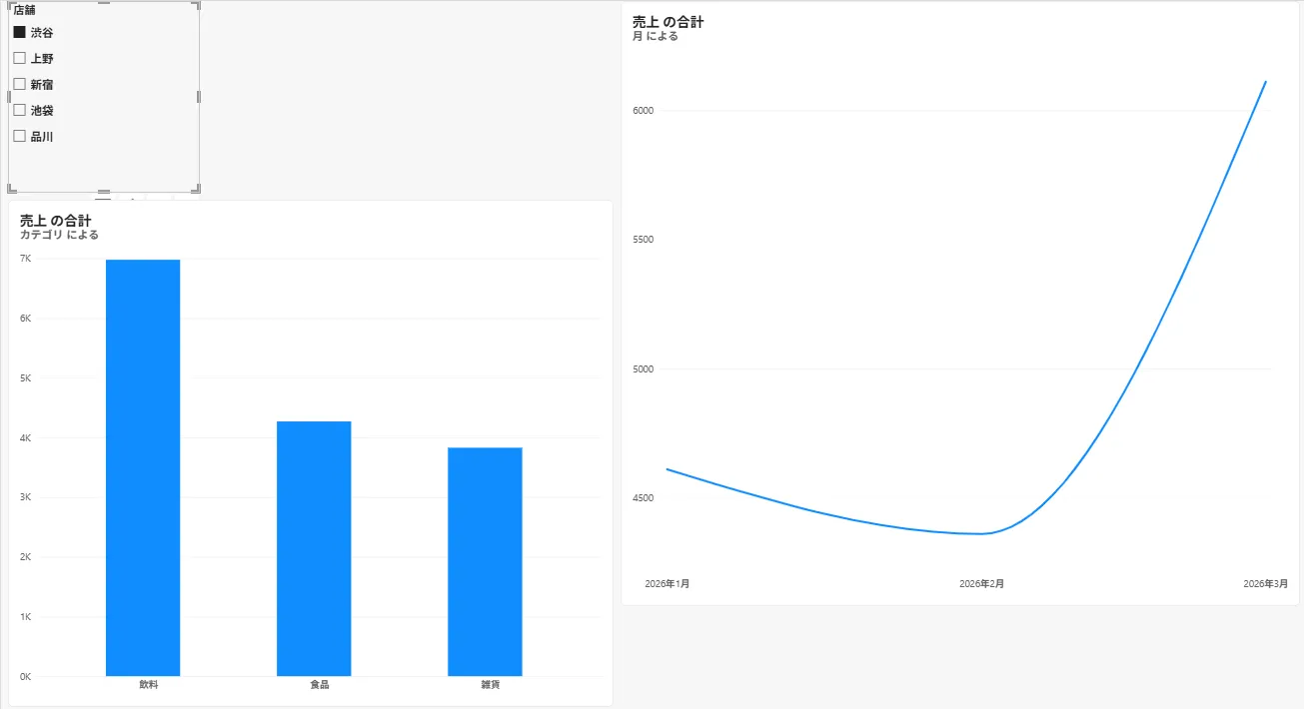
Task: Highlight the 雑貨 bar in the bar chart
Action: (485, 561)
